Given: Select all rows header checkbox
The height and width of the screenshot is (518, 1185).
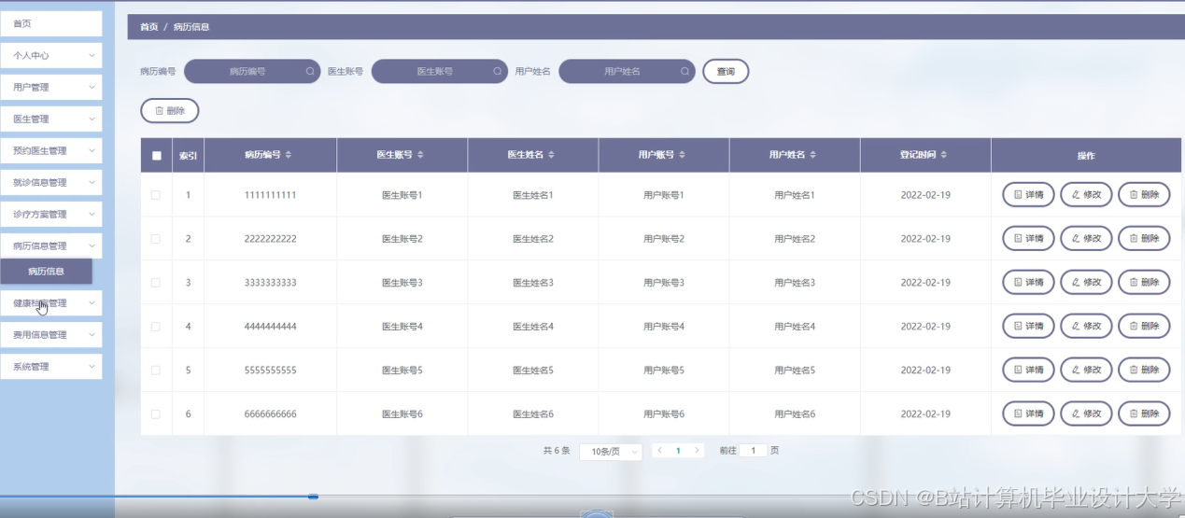Looking at the screenshot, I should point(156,156).
